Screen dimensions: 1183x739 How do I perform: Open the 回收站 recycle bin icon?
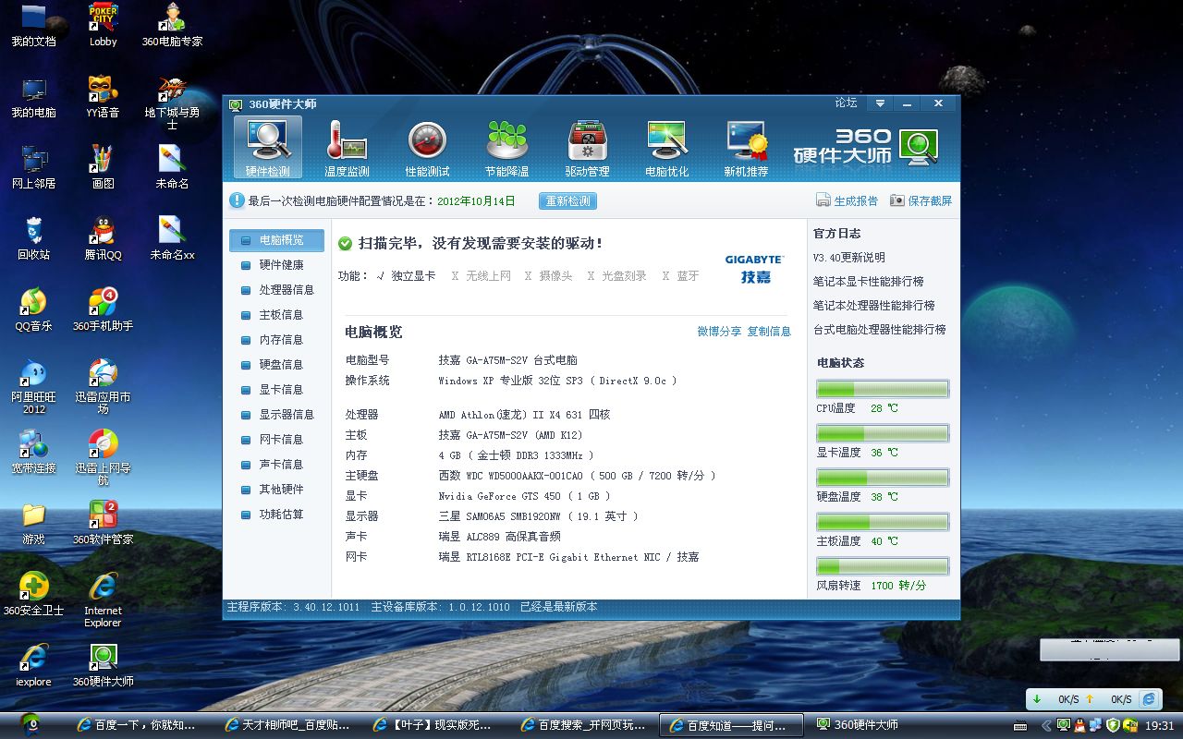[34, 238]
